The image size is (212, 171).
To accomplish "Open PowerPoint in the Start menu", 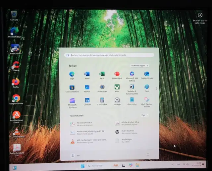I will click(117, 75).
